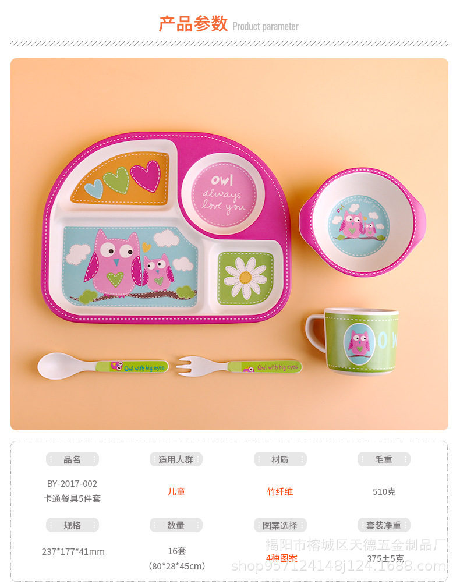Image resolution: width=460 pixels, height=584 pixels.
Task: Click the 图案选择 label pill
Action: (280, 525)
